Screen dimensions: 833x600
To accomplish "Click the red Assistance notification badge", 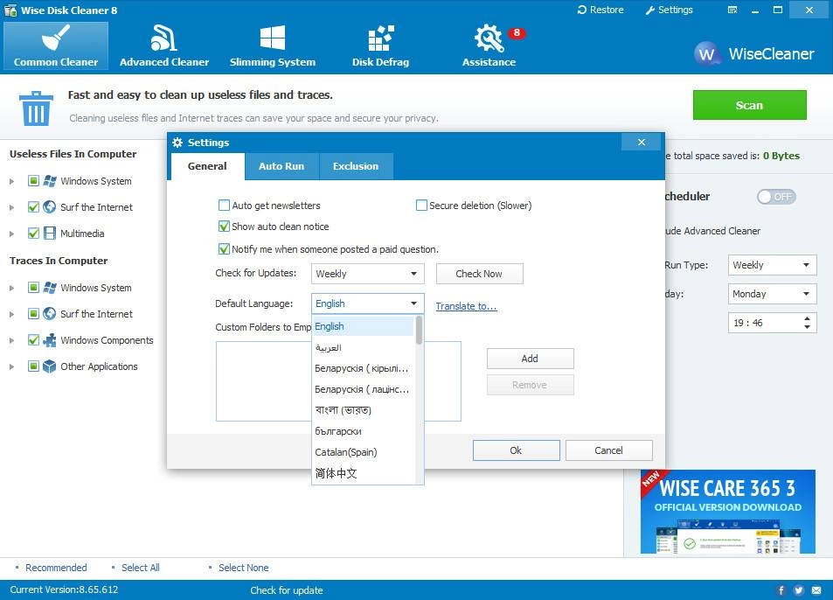I will coord(517,33).
